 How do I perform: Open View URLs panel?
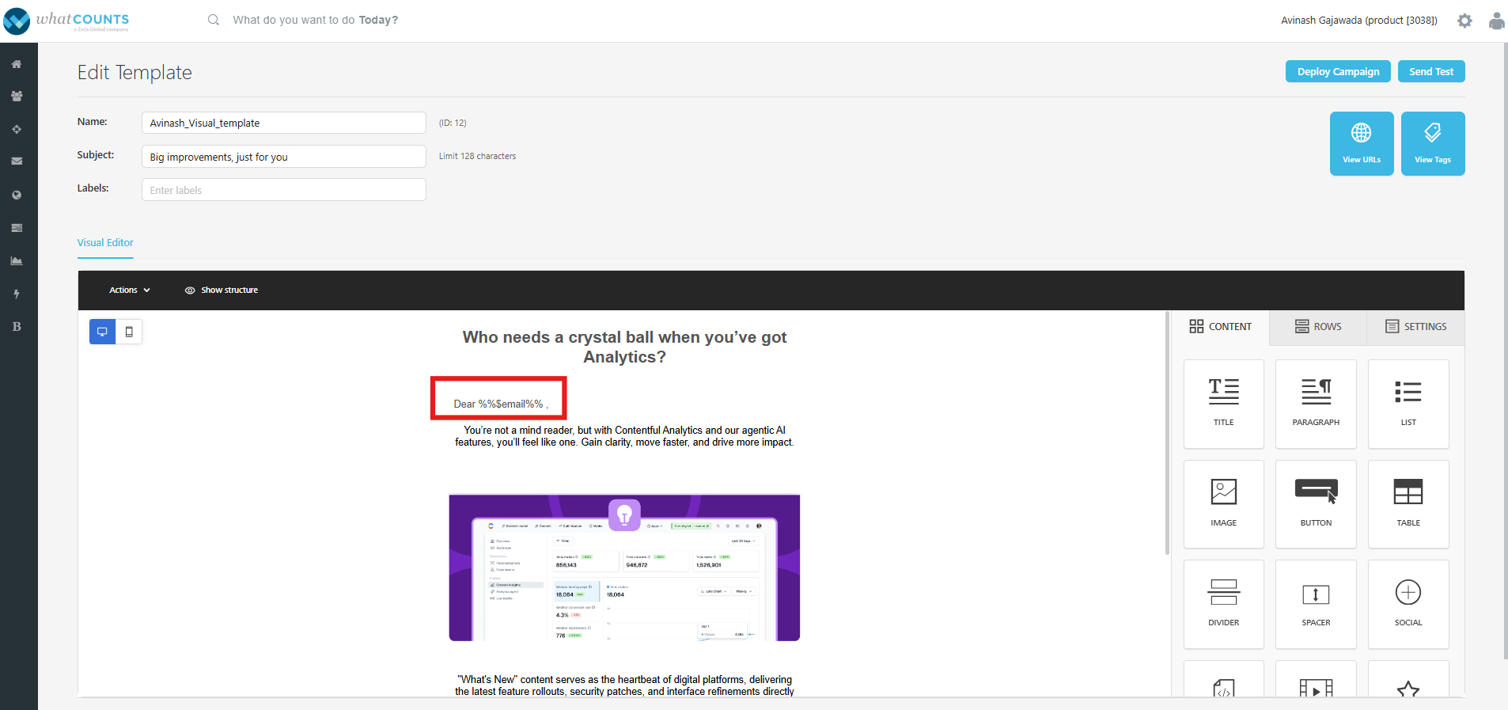point(1361,143)
